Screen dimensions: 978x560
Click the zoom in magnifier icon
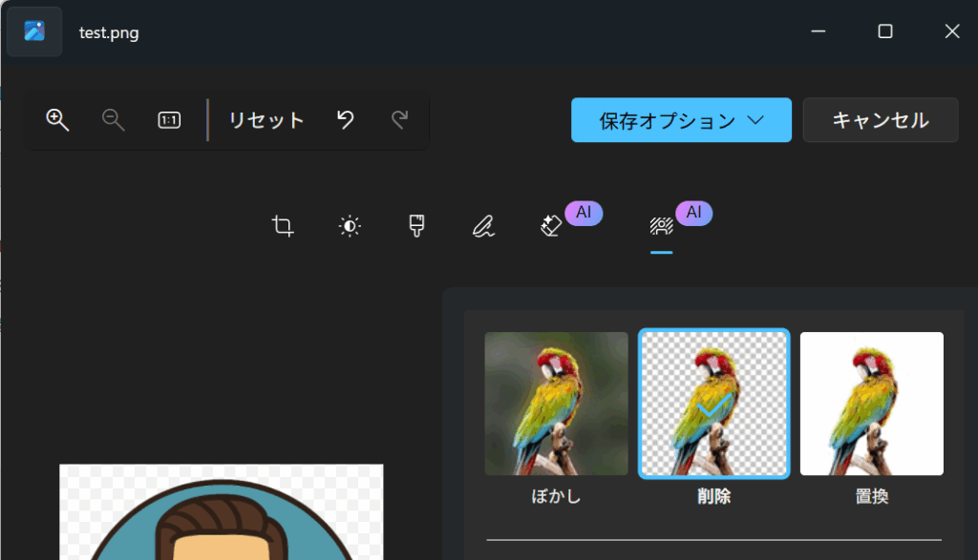tap(57, 120)
